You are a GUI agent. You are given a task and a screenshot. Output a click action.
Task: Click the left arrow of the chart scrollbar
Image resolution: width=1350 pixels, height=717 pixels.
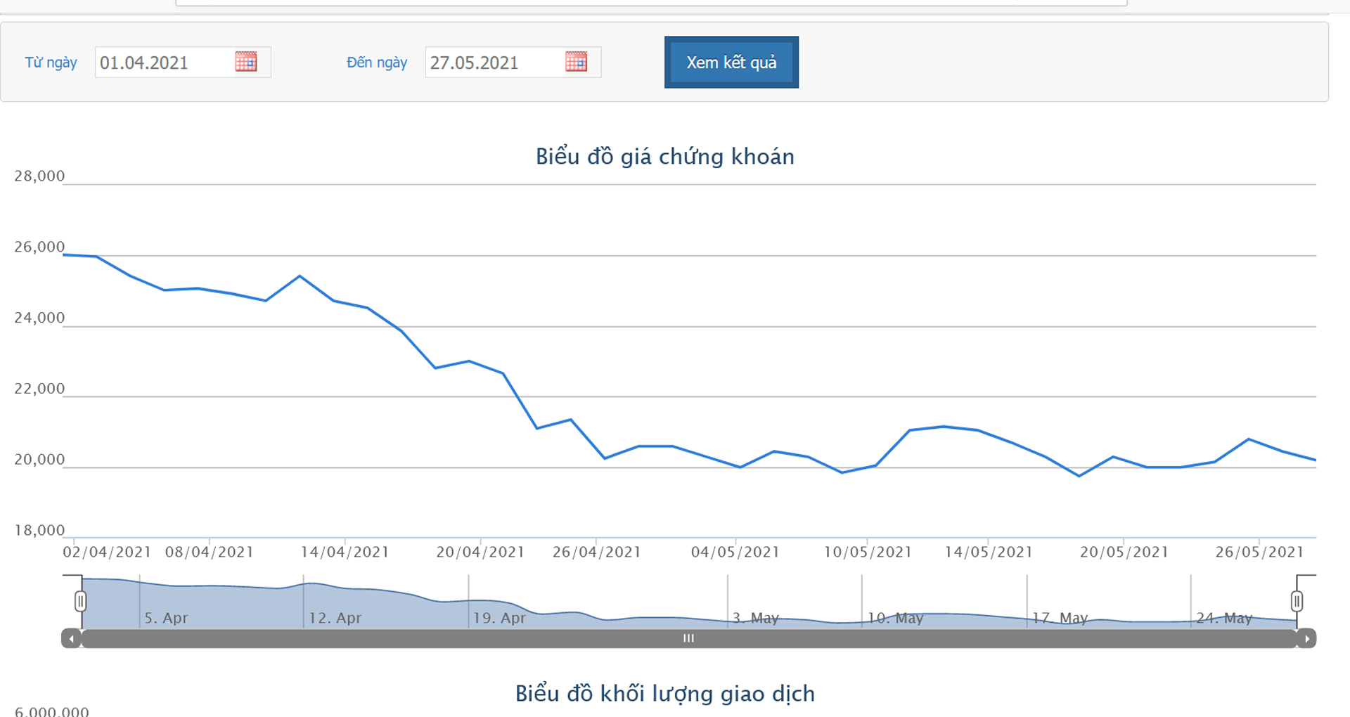(x=71, y=638)
